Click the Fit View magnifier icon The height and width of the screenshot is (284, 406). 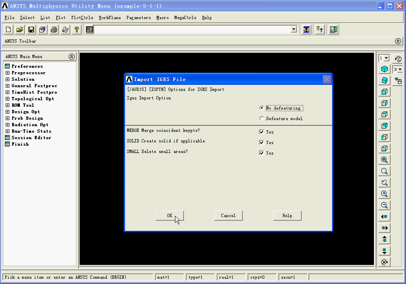point(384,159)
